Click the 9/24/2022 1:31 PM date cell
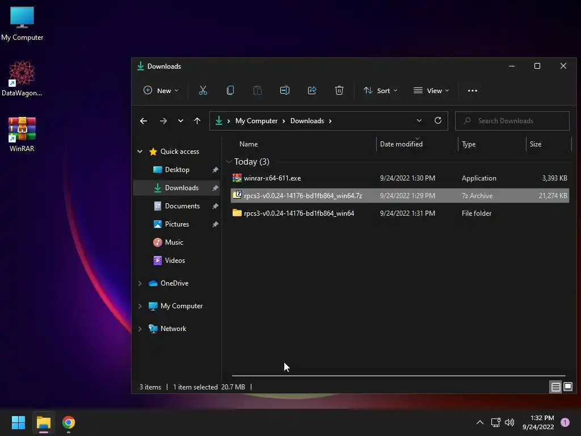Image resolution: width=581 pixels, height=436 pixels. pos(407,213)
